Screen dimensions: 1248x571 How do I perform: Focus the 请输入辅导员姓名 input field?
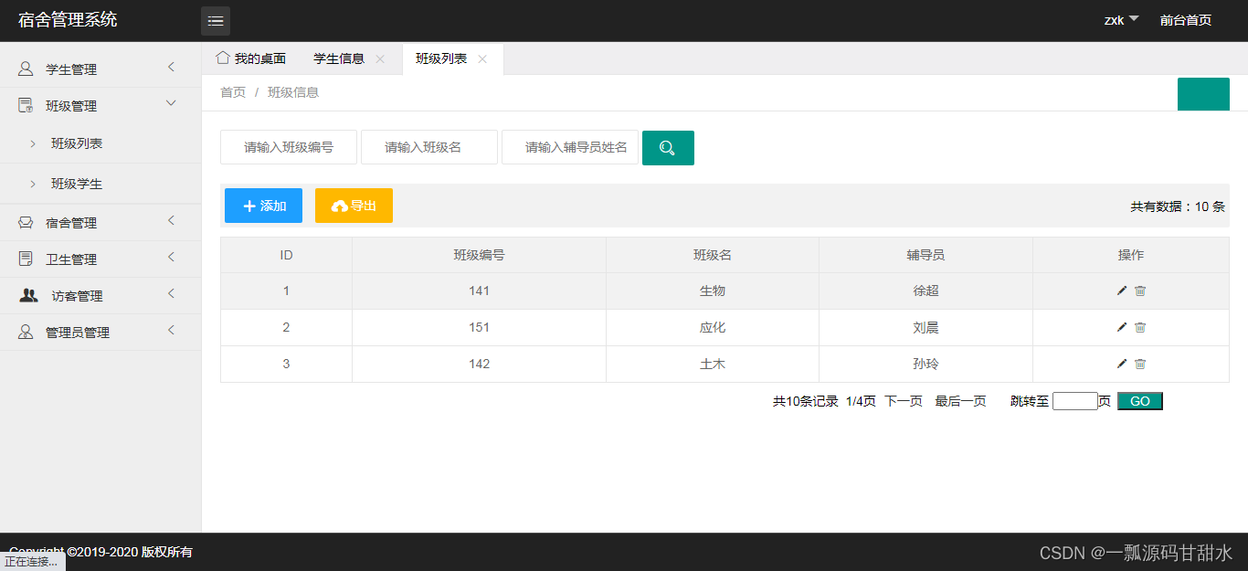click(570, 147)
